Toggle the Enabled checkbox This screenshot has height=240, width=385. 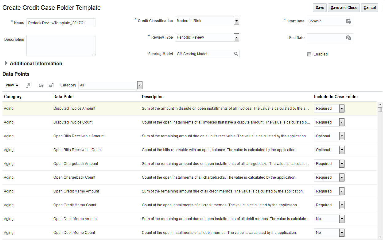point(309,55)
